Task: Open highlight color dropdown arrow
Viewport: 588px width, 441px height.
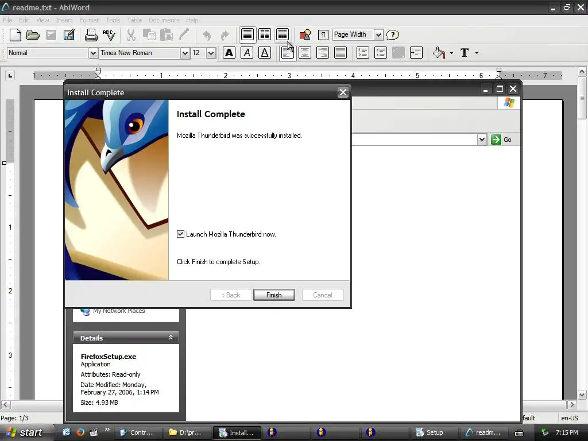Action: 451,53
